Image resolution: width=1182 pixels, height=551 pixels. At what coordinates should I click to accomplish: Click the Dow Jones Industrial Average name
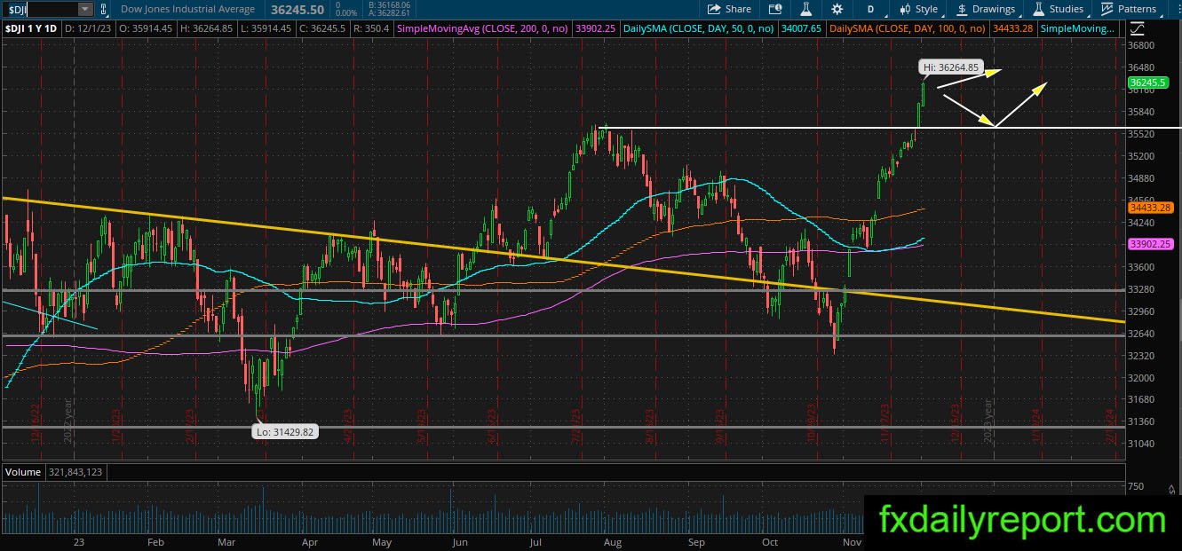point(187,9)
